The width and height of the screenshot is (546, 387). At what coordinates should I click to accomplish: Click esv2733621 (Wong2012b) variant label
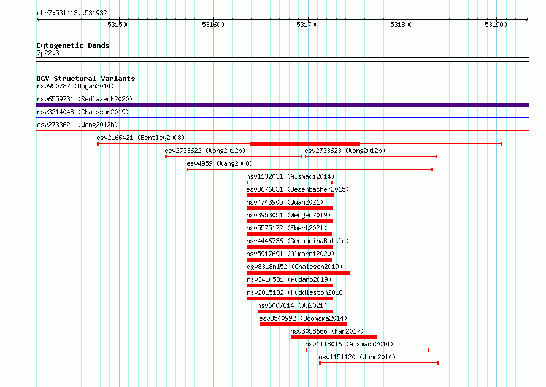[x=77, y=125]
